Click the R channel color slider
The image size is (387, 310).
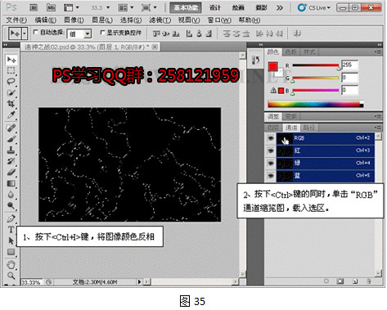point(316,65)
